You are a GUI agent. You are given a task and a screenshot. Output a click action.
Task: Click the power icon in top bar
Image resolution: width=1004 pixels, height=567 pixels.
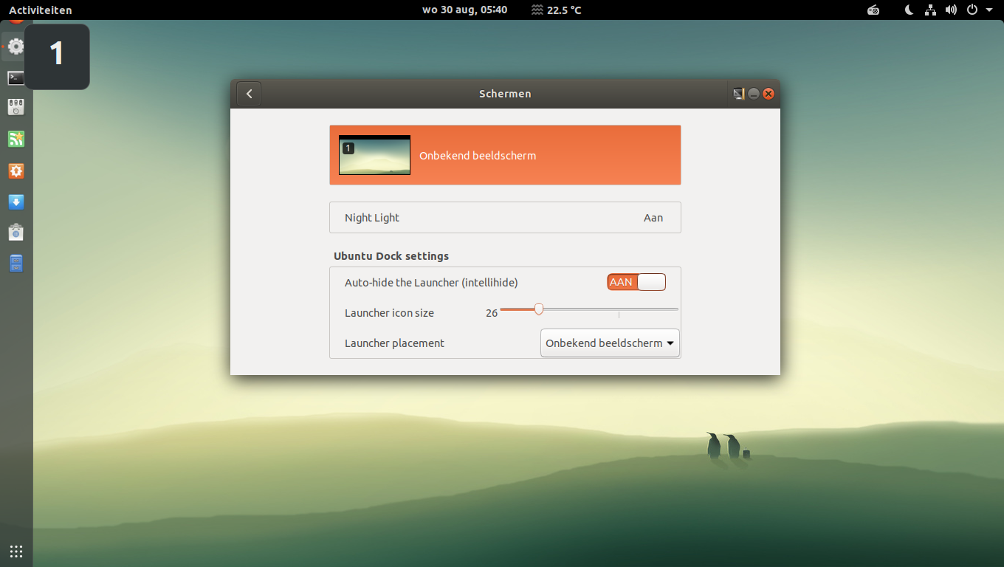(x=972, y=10)
